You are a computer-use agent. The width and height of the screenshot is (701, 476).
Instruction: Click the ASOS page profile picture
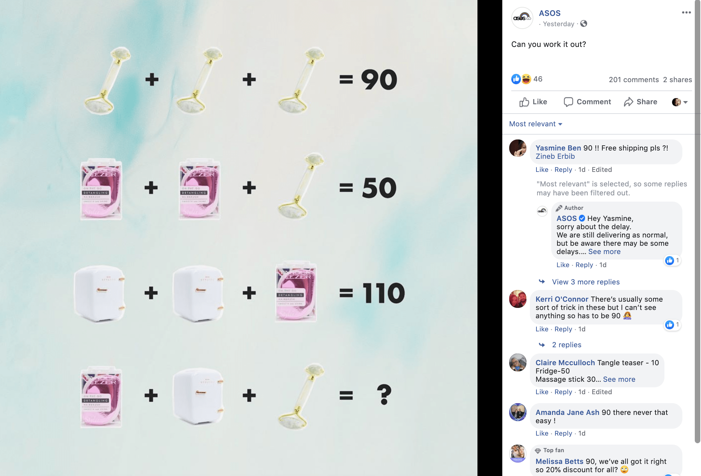(x=522, y=18)
